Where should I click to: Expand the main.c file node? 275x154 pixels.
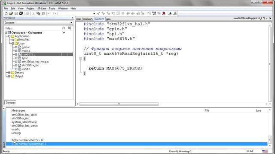pyautogui.click(x=16, y=51)
